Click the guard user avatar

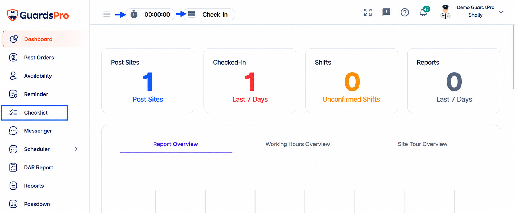point(445,12)
